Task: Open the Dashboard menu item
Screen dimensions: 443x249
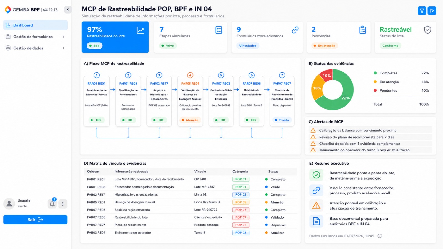Action: point(35,25)
